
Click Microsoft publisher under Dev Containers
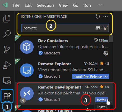click(52, 53)
